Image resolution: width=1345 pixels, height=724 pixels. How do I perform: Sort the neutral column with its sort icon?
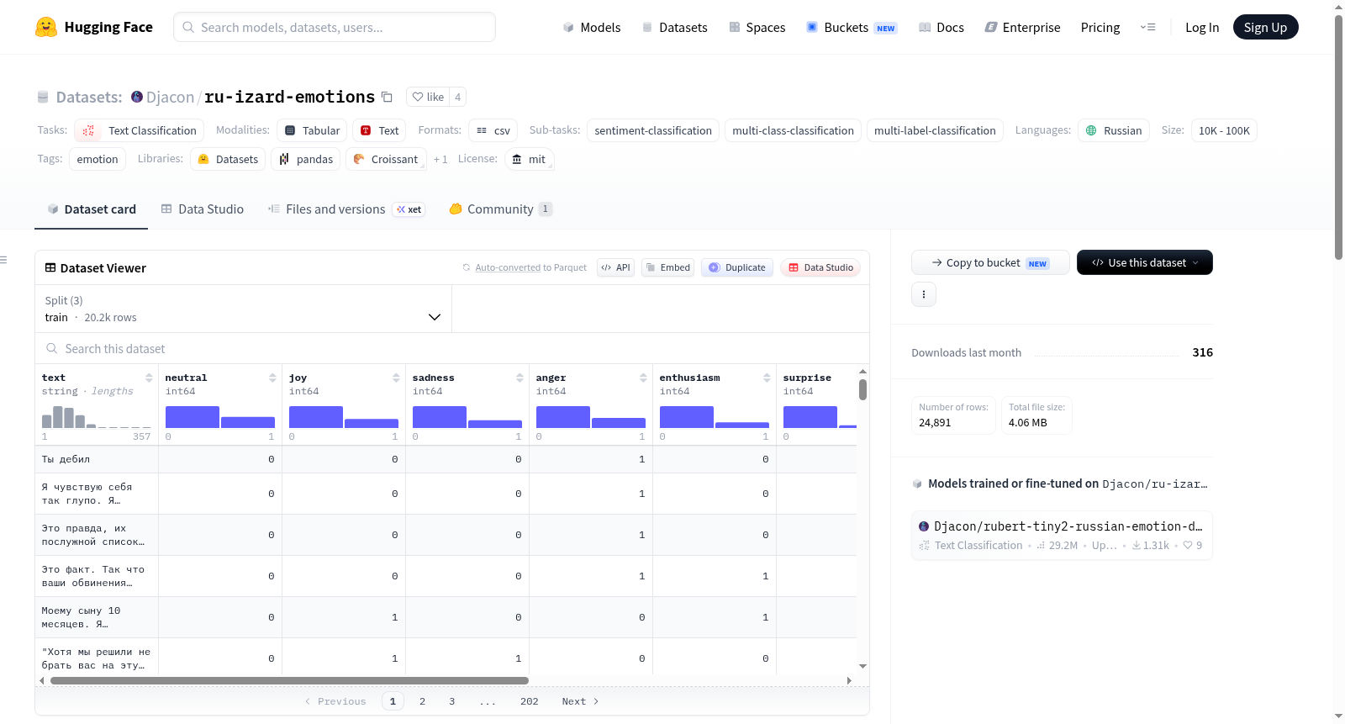click(272, 378)
